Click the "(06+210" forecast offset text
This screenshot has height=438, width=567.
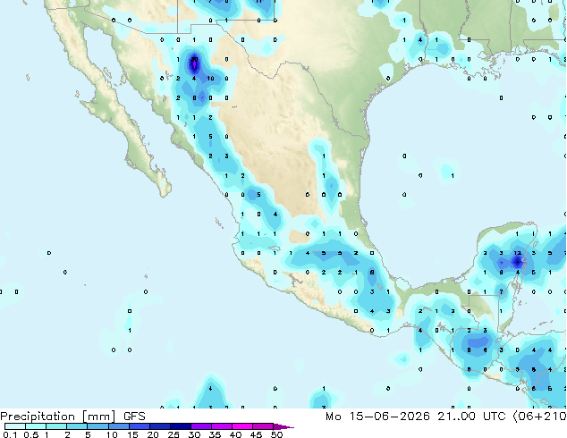pos(539,417)
